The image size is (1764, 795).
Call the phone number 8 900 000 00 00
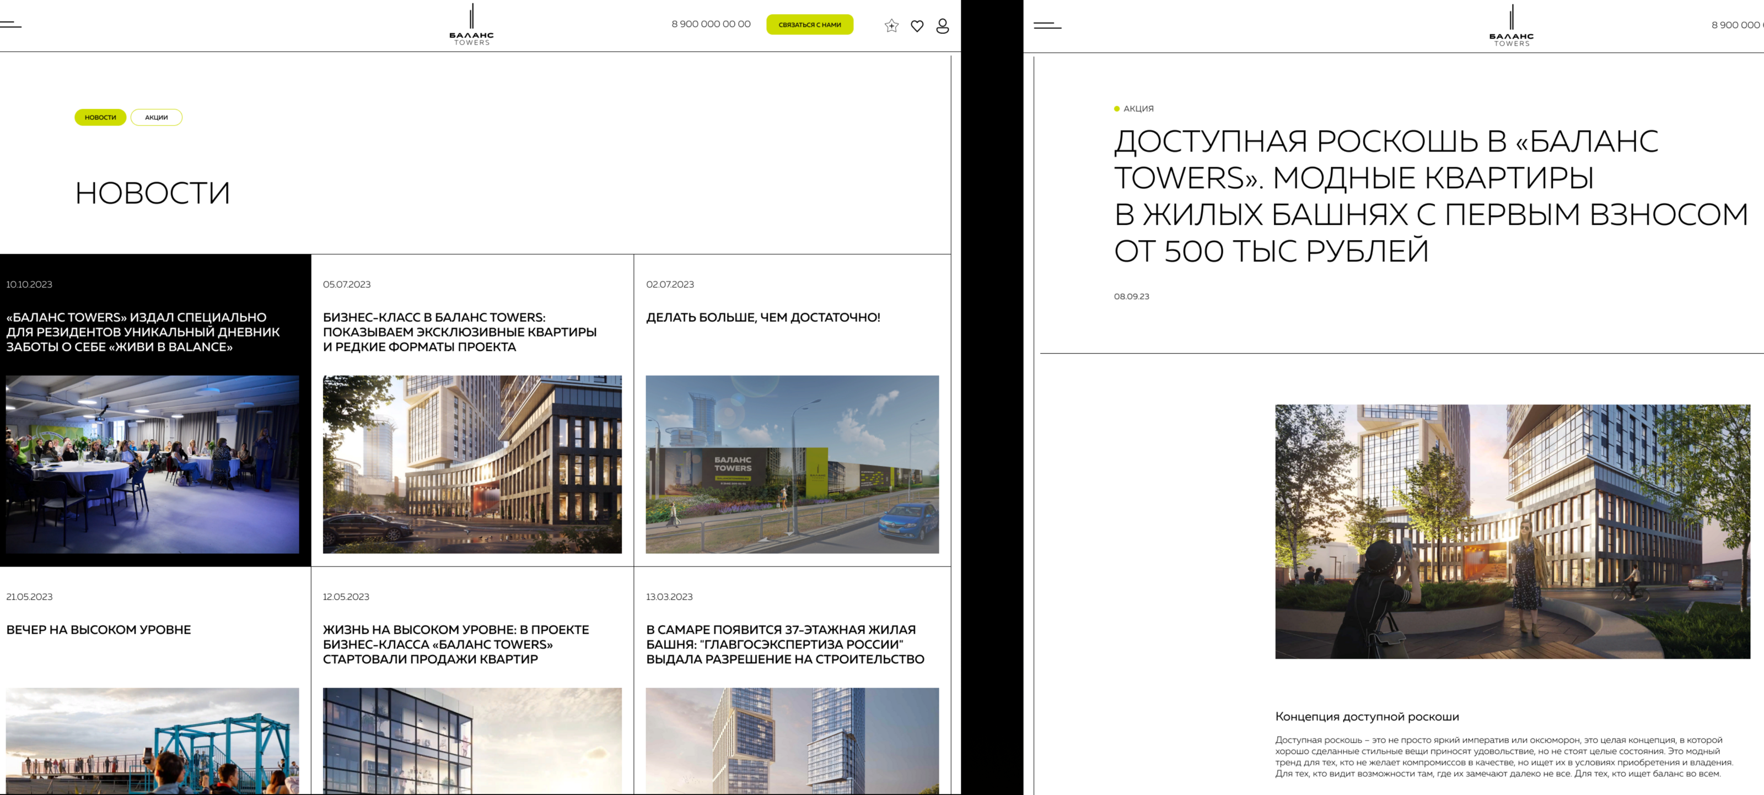point(712,24)
